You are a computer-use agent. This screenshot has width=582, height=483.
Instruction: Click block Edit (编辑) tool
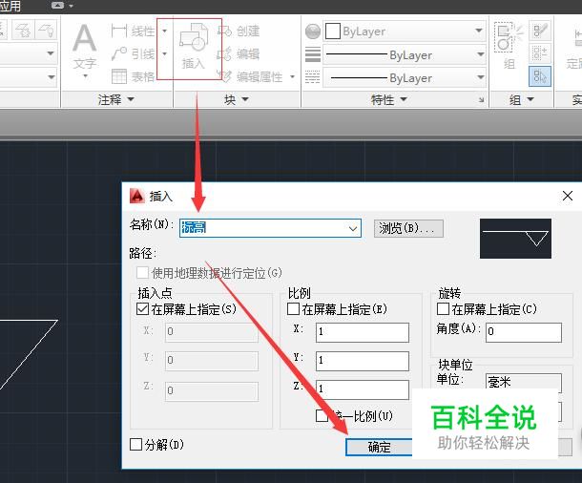[238, 54]
